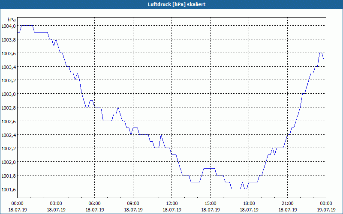The height and width of the screenshot is (214, 343).
Task: Click the 'hPa' unit label on the axis
Action: click(x=12, y=20)
